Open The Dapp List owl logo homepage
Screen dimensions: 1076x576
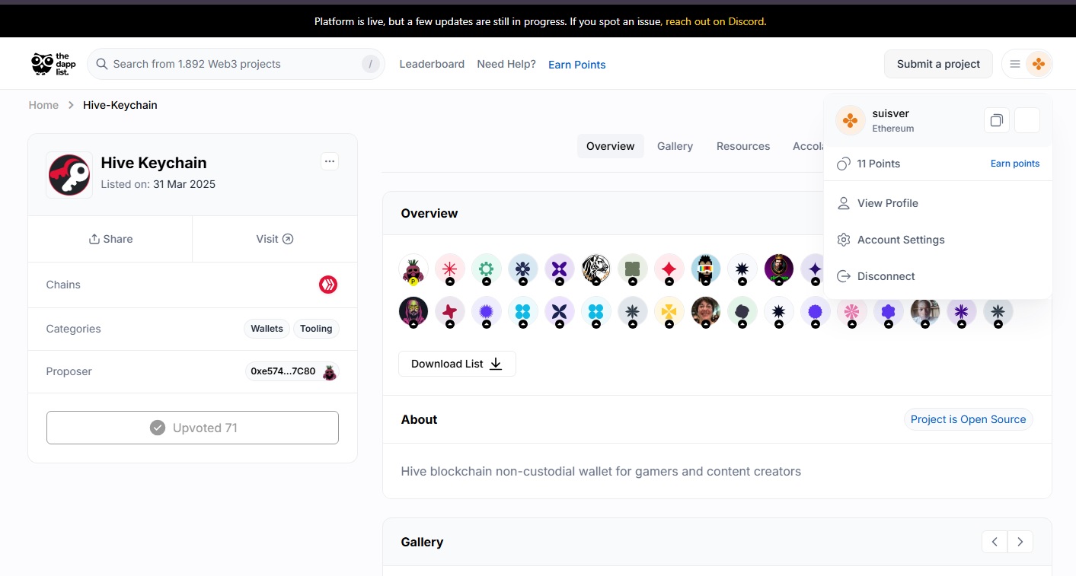click(x=53, y=64)
